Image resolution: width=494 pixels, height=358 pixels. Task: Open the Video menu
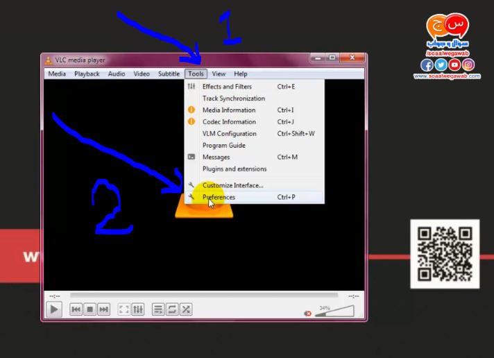[142, 74]
